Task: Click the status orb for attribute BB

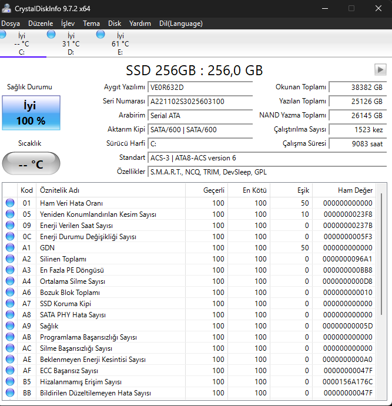Action: [10, 392]
